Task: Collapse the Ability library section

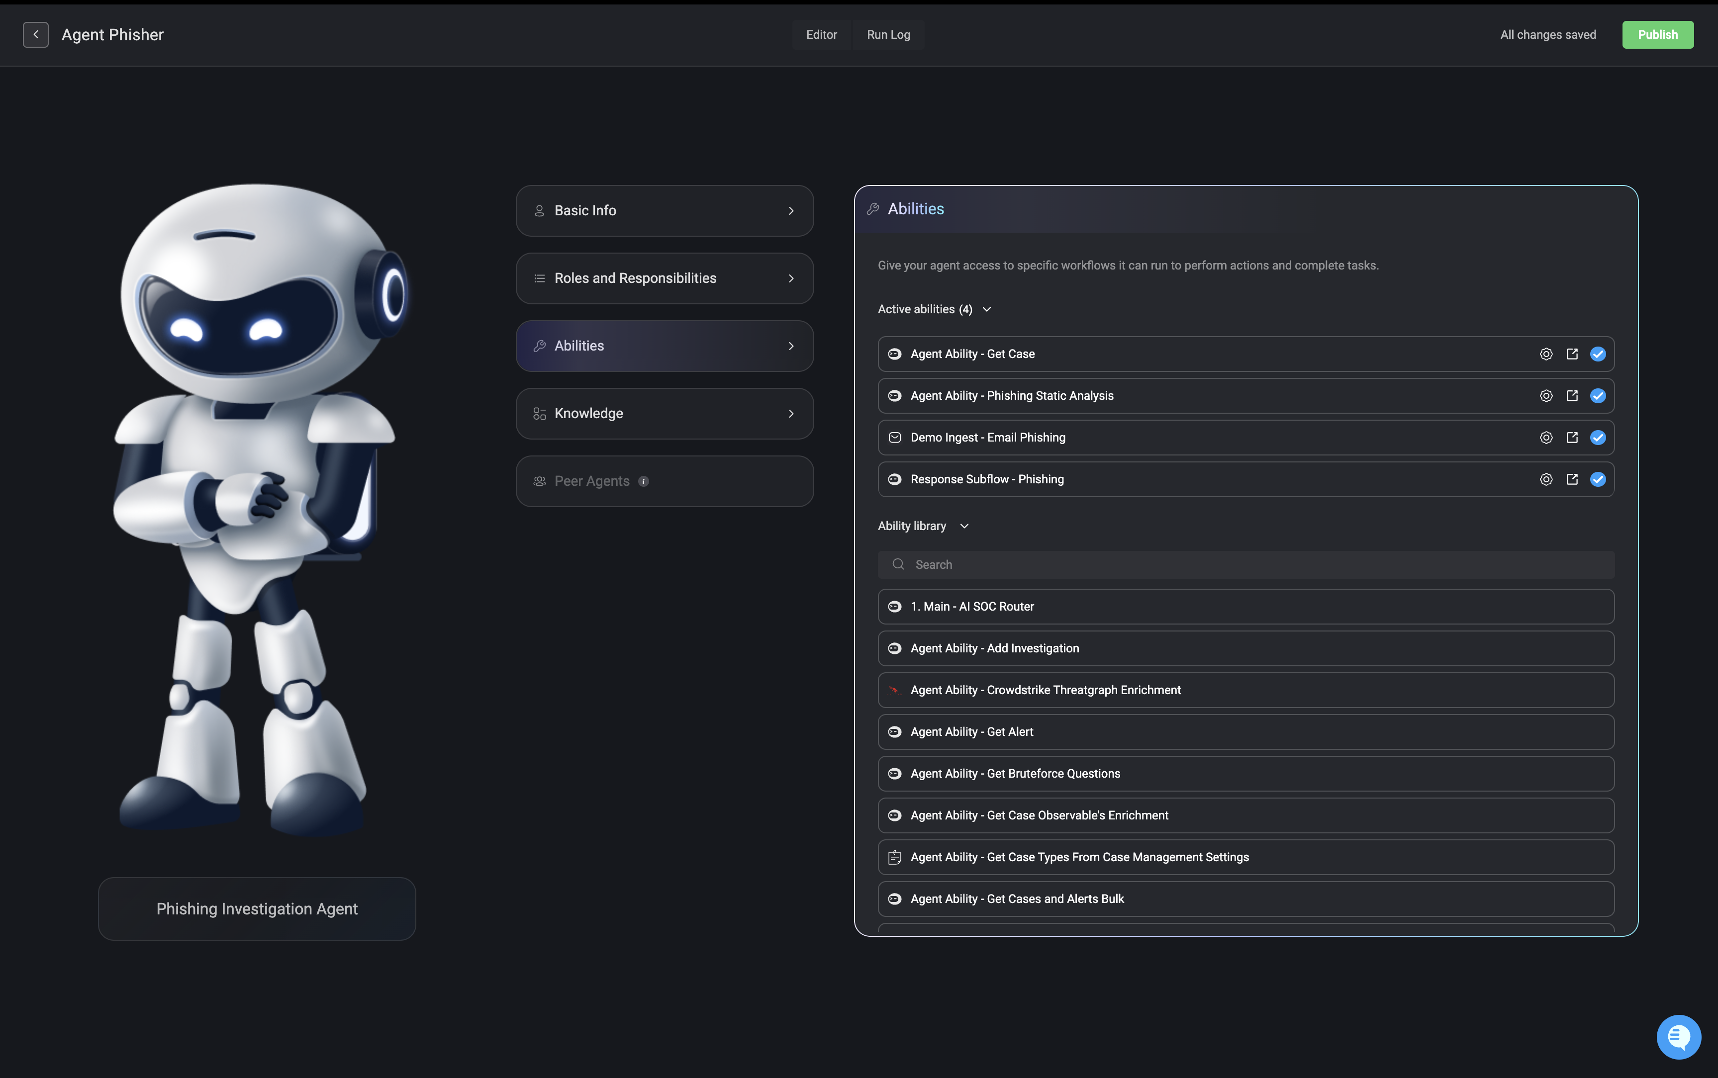Action: click(964, 526)
